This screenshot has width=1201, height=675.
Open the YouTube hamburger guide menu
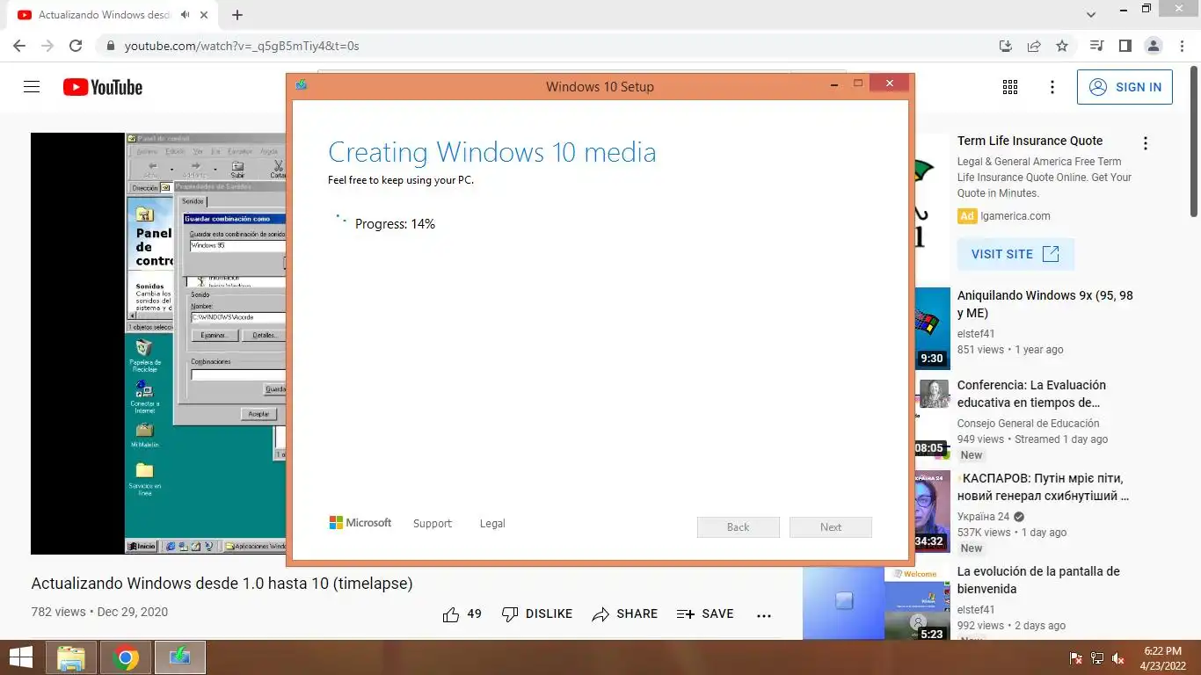(32, 87)
